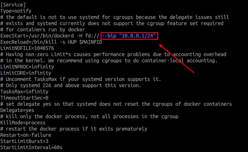
Task: Place cursor on LimitNOFILE=1048576 line
Action: tap(27, 48)
